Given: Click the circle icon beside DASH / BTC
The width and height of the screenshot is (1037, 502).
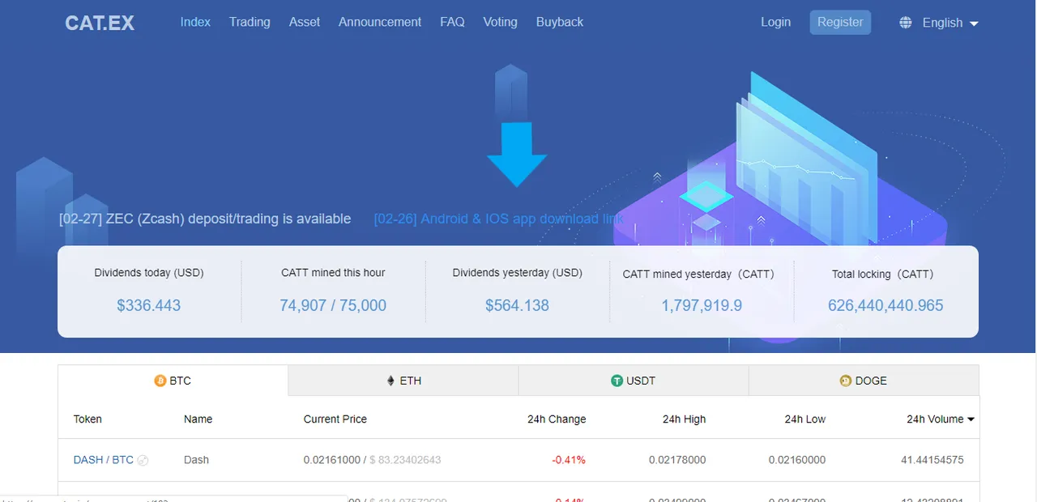Looking at the screenshot, I should click(x=143, y=461).
